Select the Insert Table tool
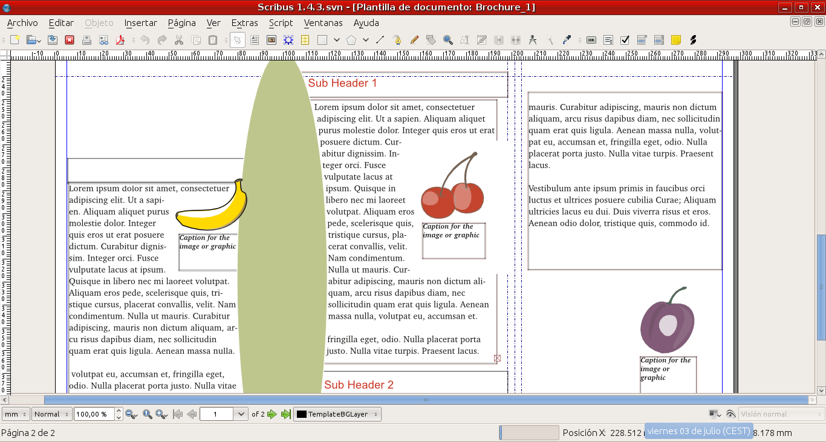This screenshot has width=826, height=442. (x=305, y=40)
